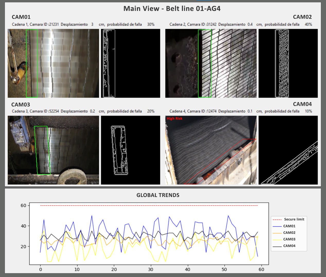The width and height of the screenshot is (326, 277).
Task: Select the CAM01 edge detection view
Action: 130,63
